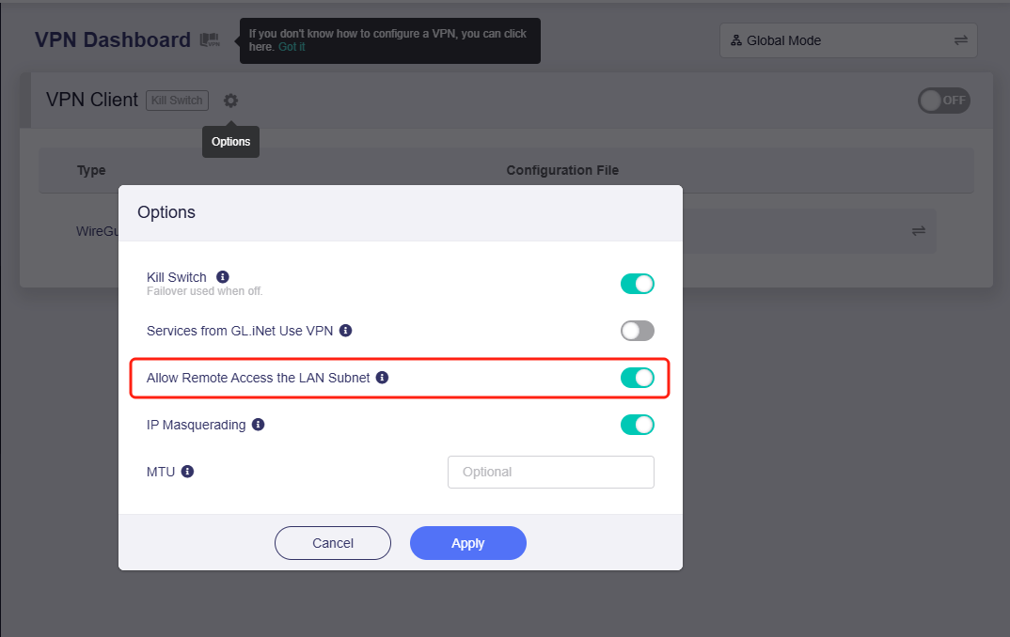
Task: Turn on the VPN Client OFF switch
Action: pyautogui.click(x=943, y=101)
